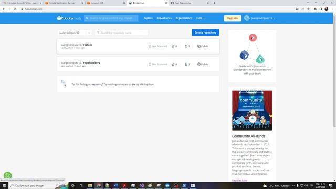Click the Docker Hub top search field

pyautogui.click(x=111, y=18)
